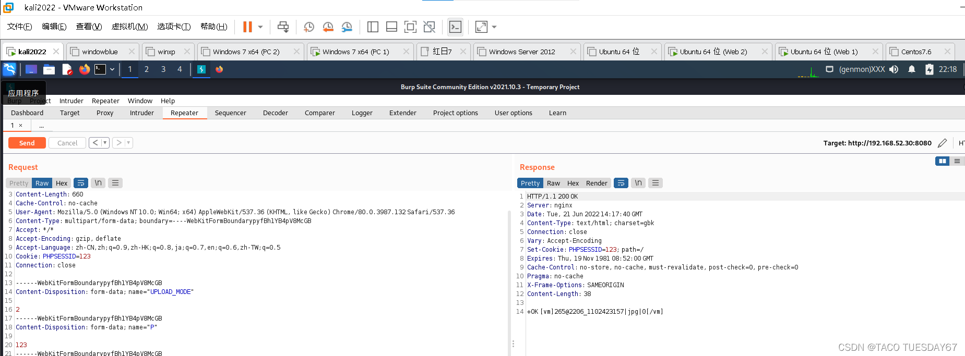Image resolution: width=965 pixels, height=356 pixels.
Task: Click the battery power icon in Kali tray
Action: pos(930,69)
